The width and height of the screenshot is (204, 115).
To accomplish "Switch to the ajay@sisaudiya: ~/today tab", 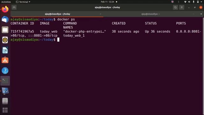I will coord(57,14).
